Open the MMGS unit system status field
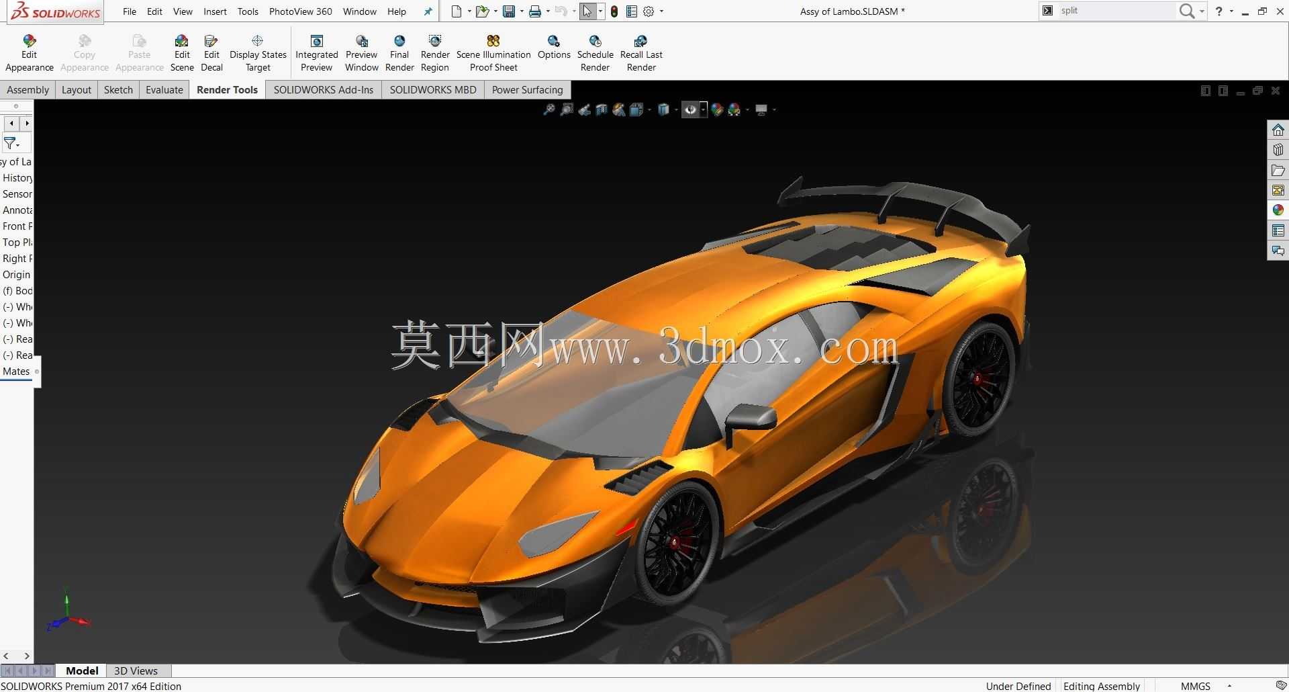1289x692 pixels. tap(1196, 686)
